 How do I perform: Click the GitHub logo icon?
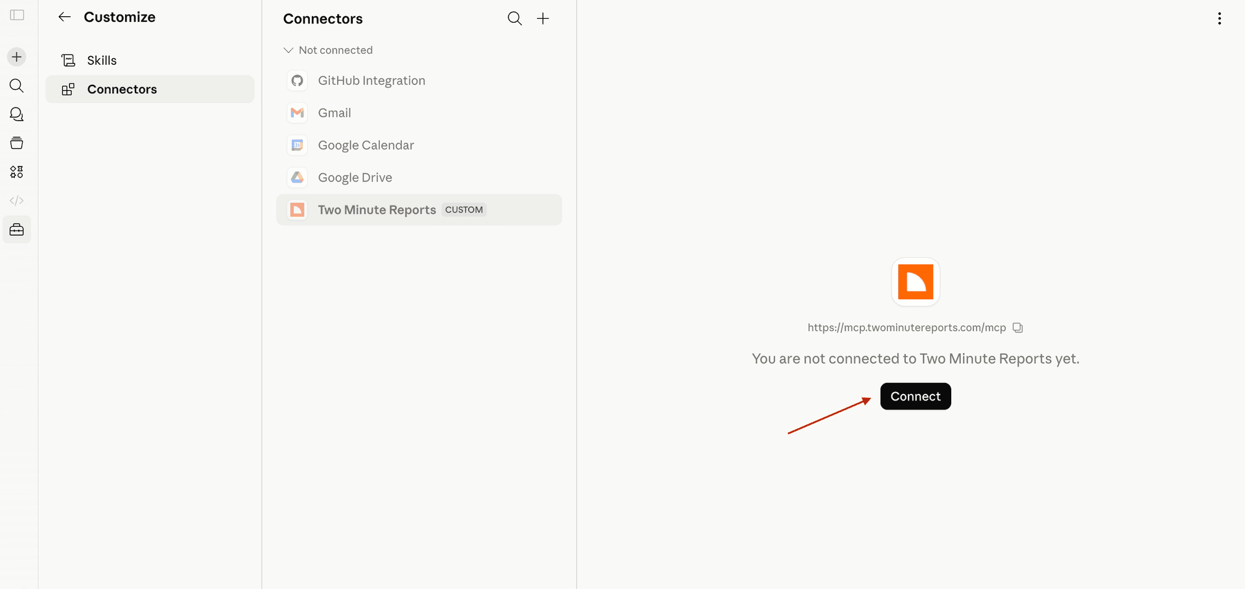(297, 80)
